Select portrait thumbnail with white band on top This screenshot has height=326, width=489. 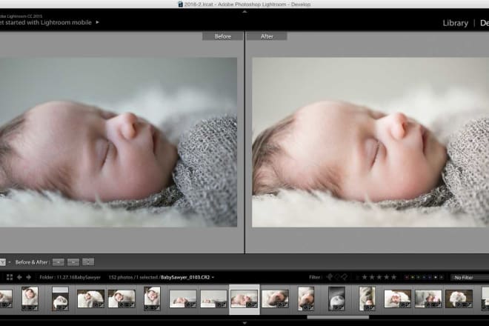tap(60, 299)
